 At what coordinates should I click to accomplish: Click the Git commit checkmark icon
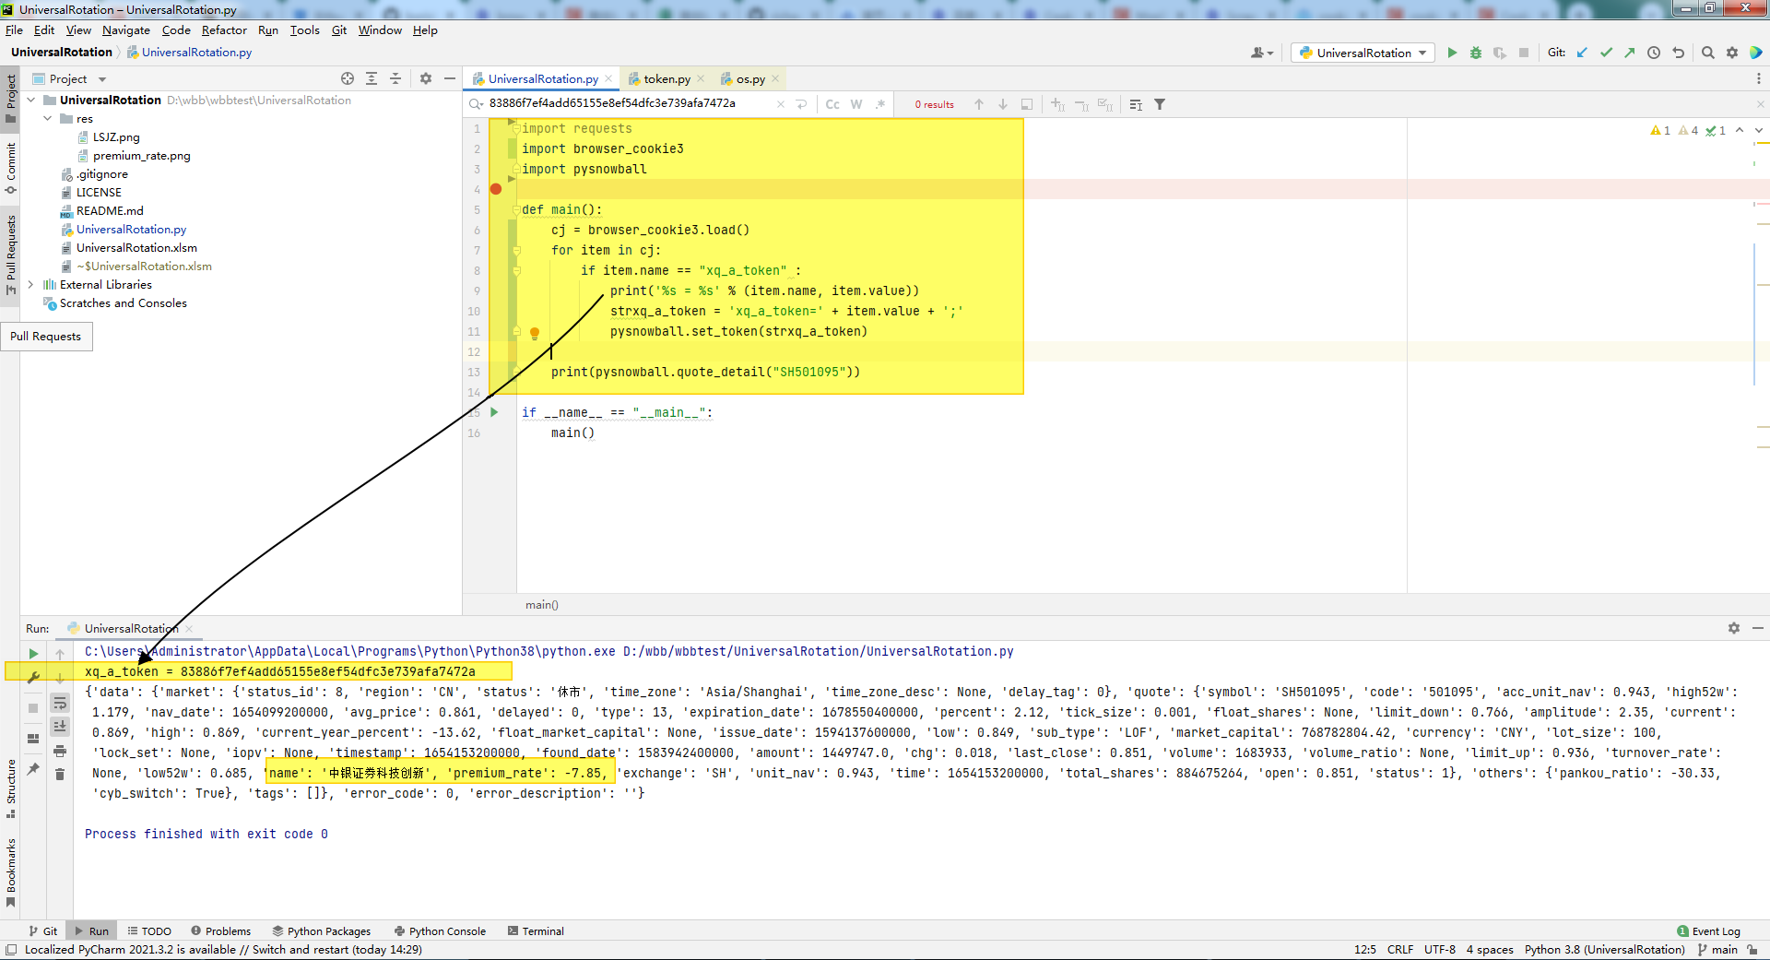coord(1606,53)
